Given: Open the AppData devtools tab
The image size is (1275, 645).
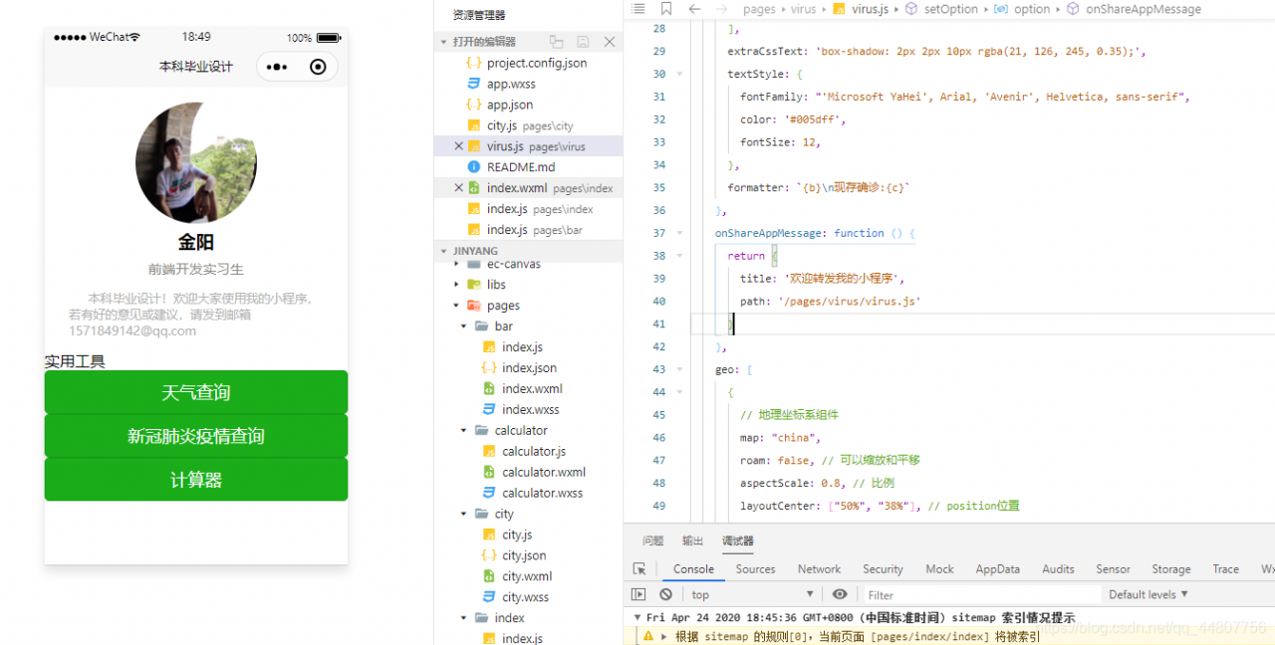Looking at the screenshot, I should [997, 569].
